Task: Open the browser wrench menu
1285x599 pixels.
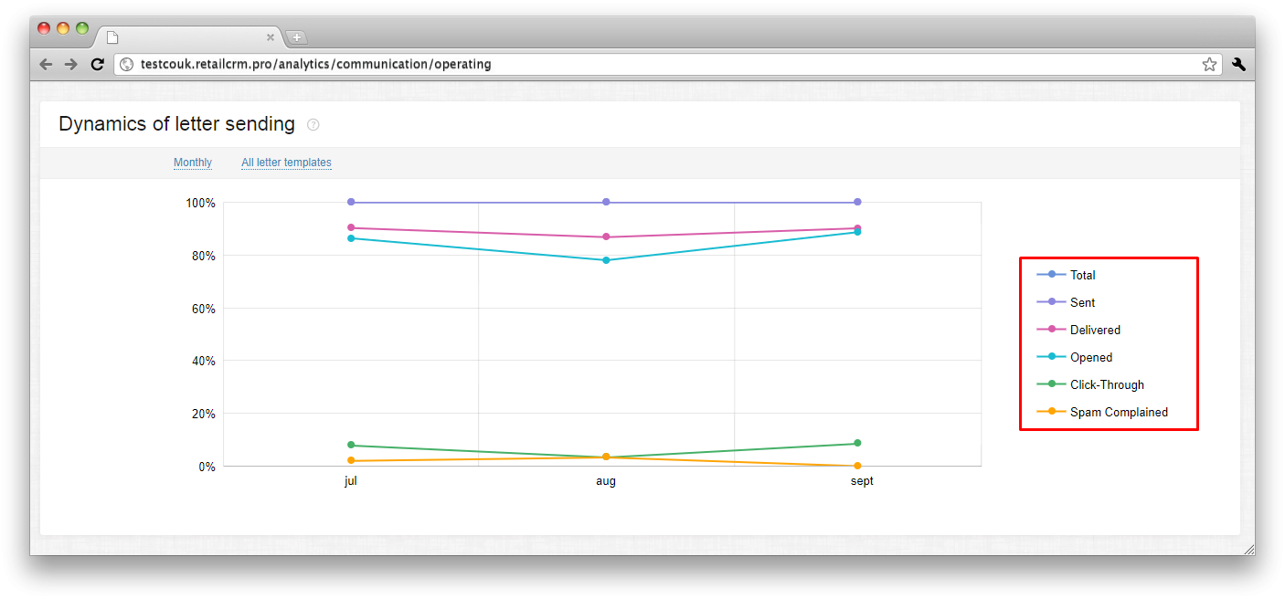Action: [1239, 64]
